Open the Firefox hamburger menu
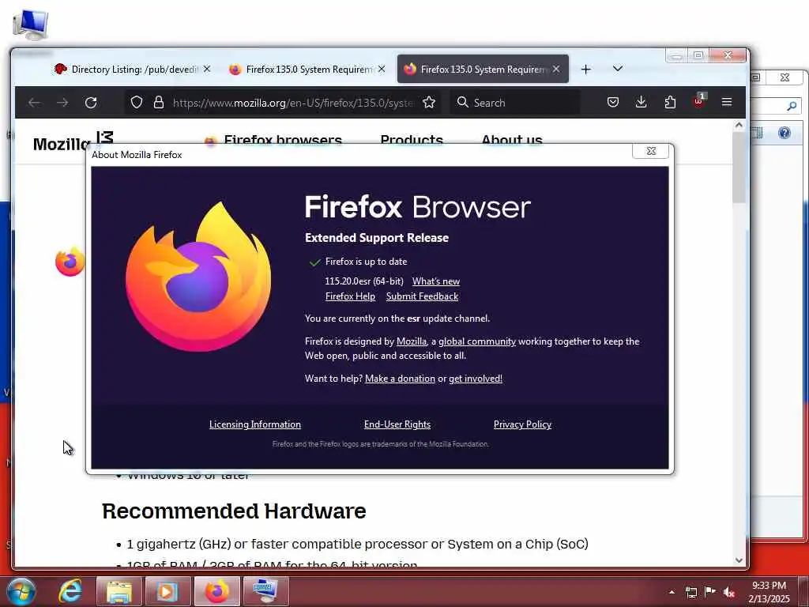This screenshot has height=607, width=809. pos(727,102)
